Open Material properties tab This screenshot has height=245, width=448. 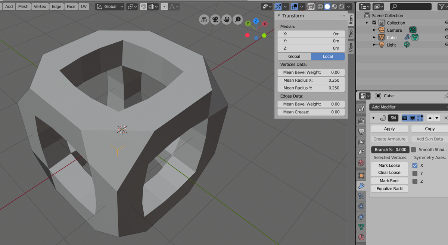pyautogui.click(x=361, y=237)
